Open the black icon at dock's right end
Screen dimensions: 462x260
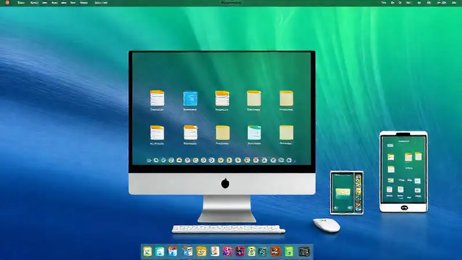(x=304, y=251)
